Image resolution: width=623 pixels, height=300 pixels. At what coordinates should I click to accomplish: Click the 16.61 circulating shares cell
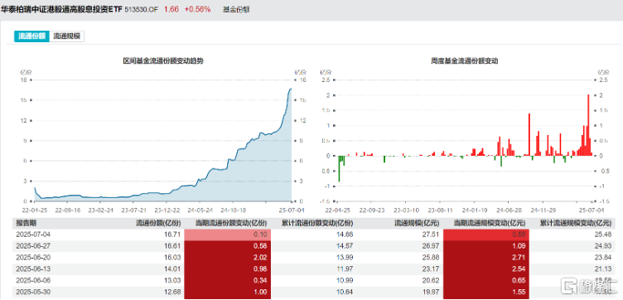coord(171,246)
